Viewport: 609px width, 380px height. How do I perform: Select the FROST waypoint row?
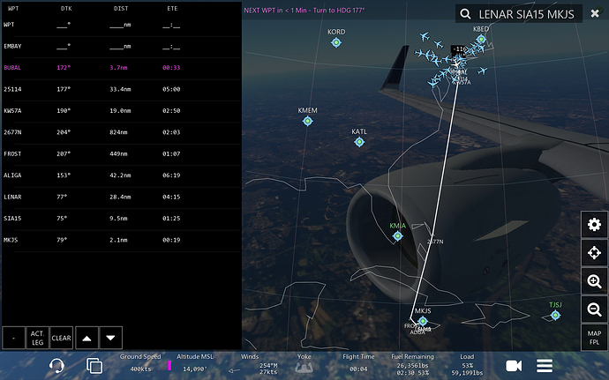click(x=121, y=153)
